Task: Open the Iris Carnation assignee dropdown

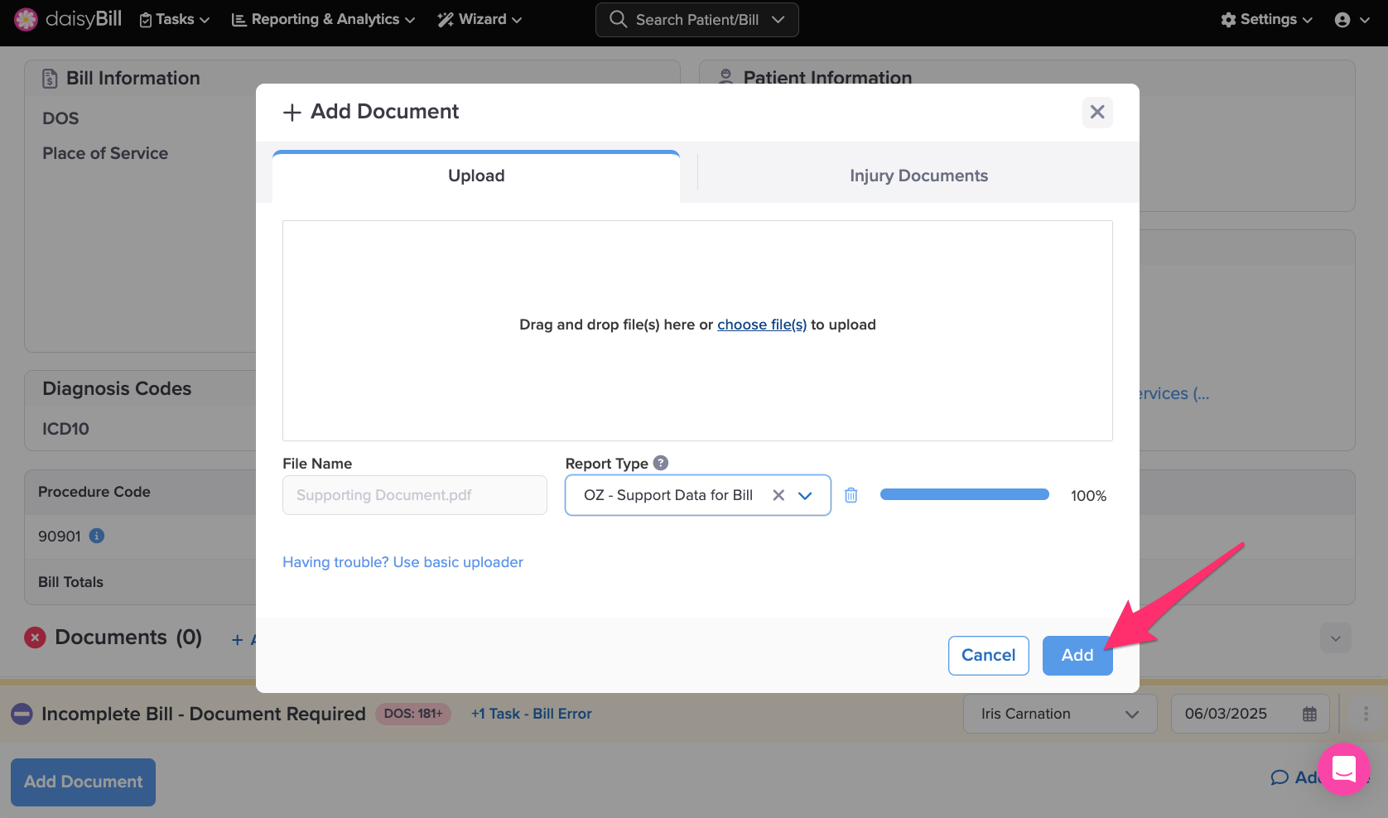Action: (1059, 714)
